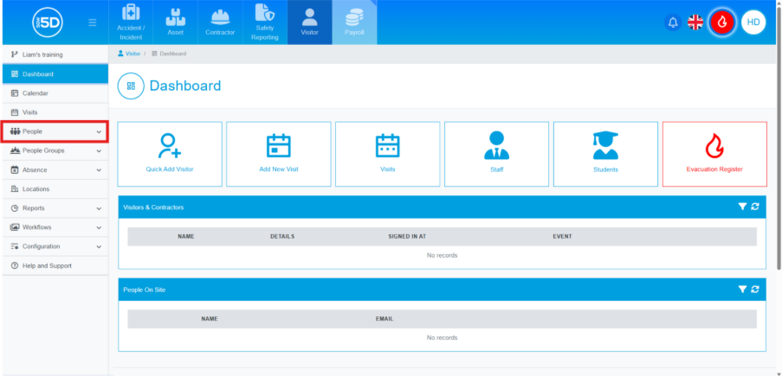Screen dimensions: 782x376
Task: Select Calendar in the sidebar
Action: (x=35, y=93)
